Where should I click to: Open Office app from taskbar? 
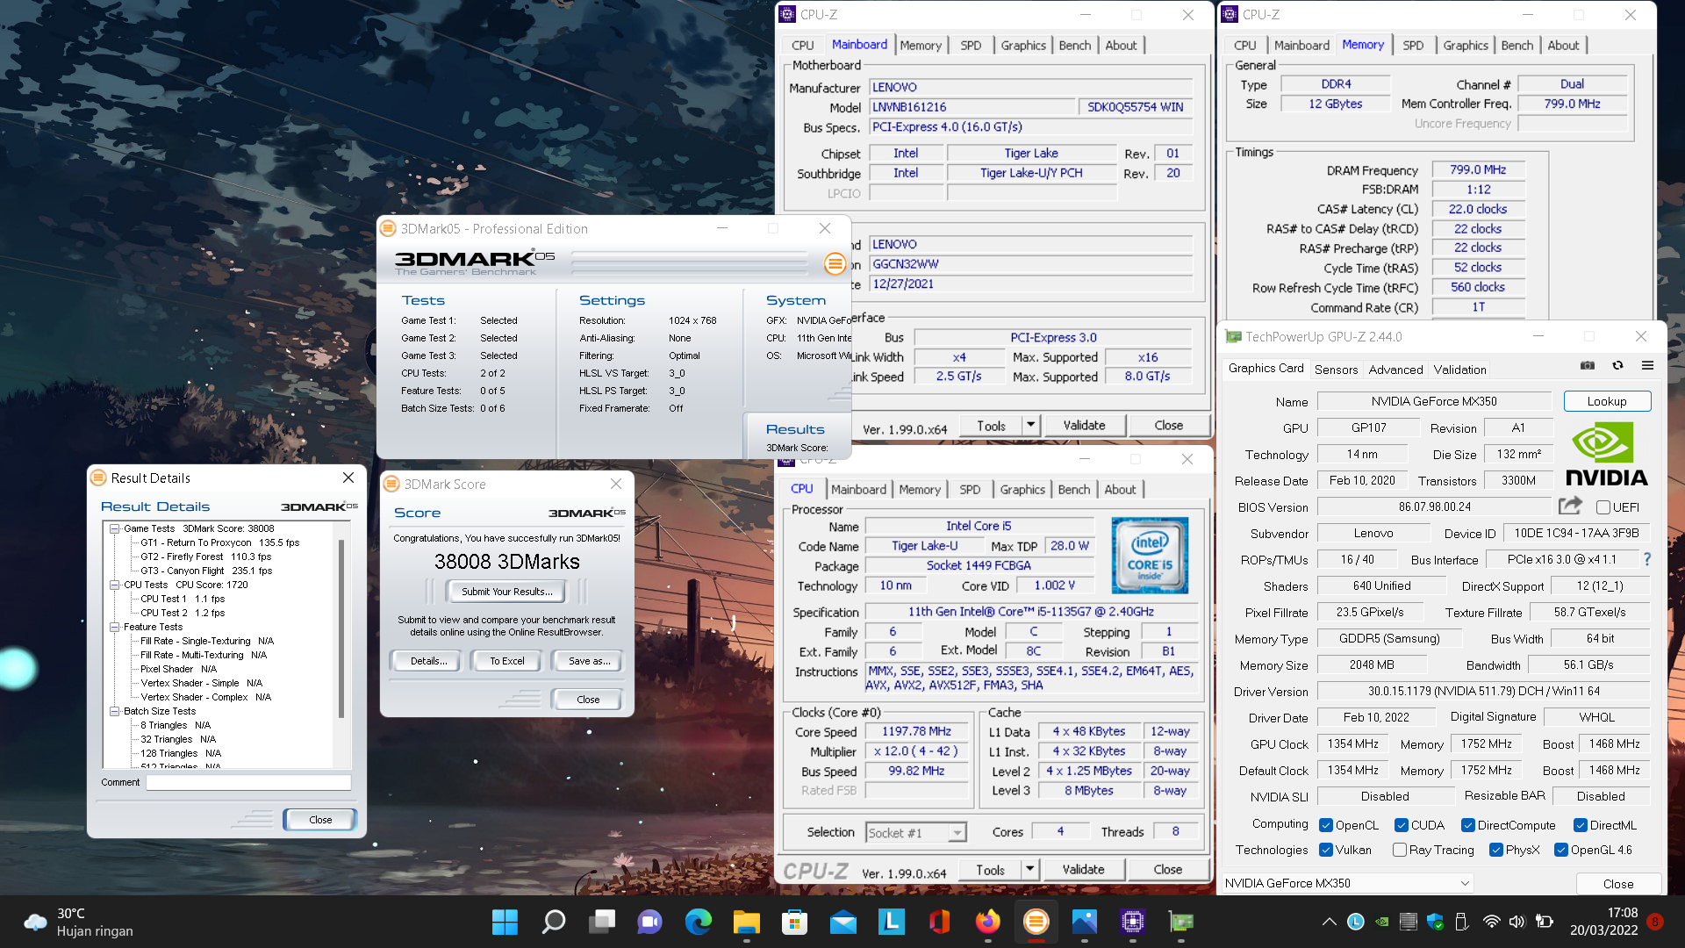pyautogui.click(x=939, y=922)
